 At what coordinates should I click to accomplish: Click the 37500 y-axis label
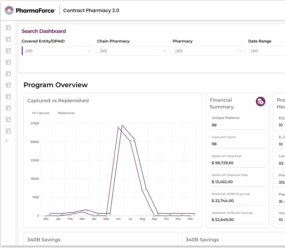coord(35,123)
